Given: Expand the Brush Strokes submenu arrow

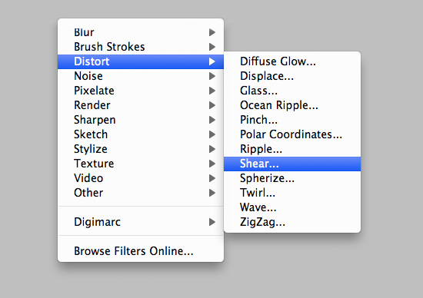Looking at the screenshot, I should (x=212, y=47).
